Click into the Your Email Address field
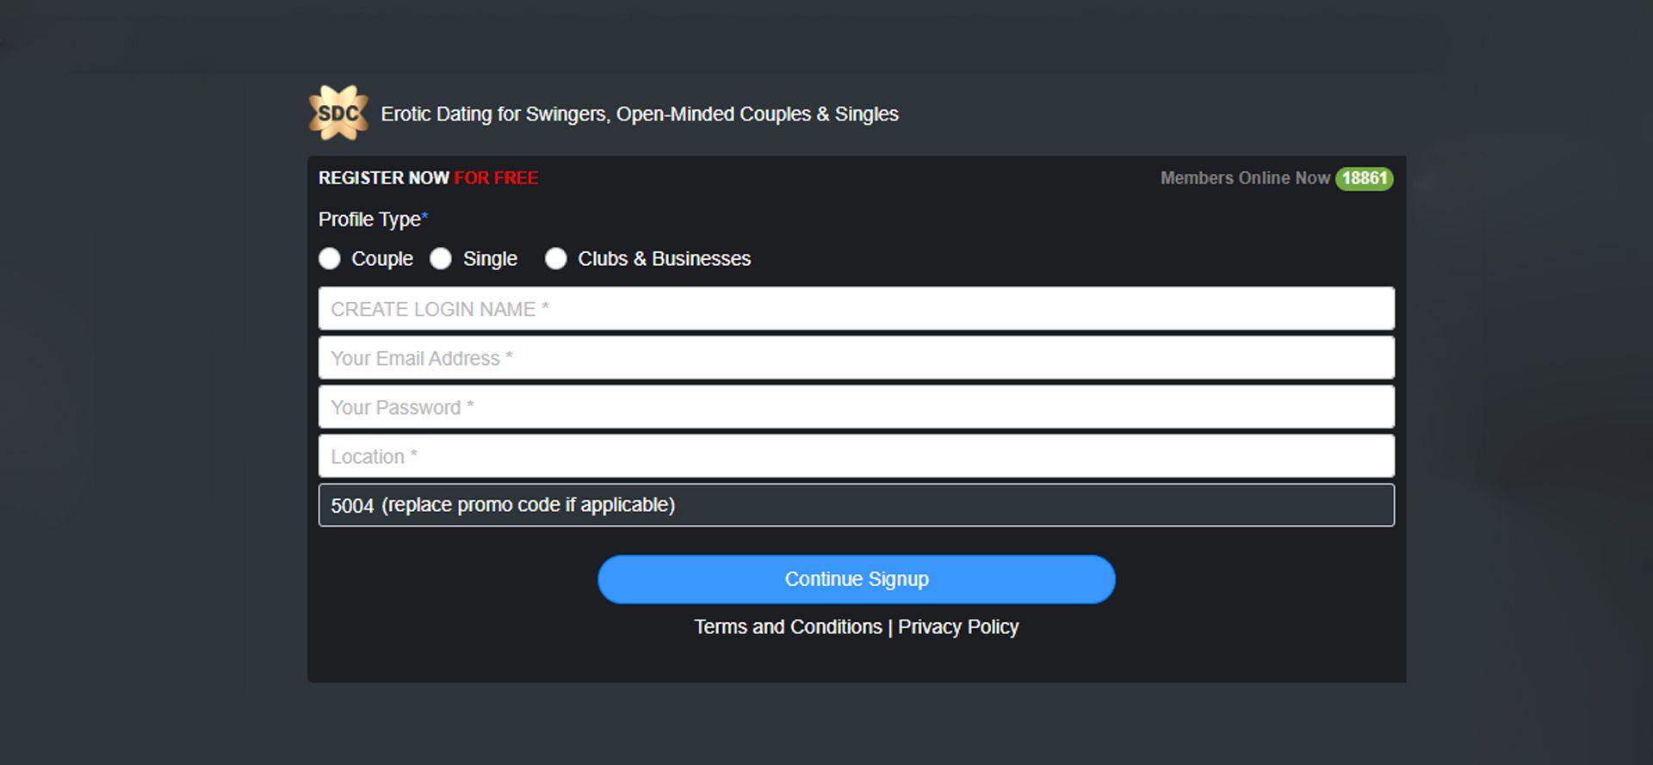 (857, 358)
